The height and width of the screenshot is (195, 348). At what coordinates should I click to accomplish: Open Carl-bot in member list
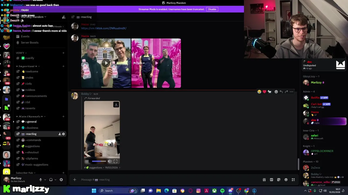click(x=325, y=105)
